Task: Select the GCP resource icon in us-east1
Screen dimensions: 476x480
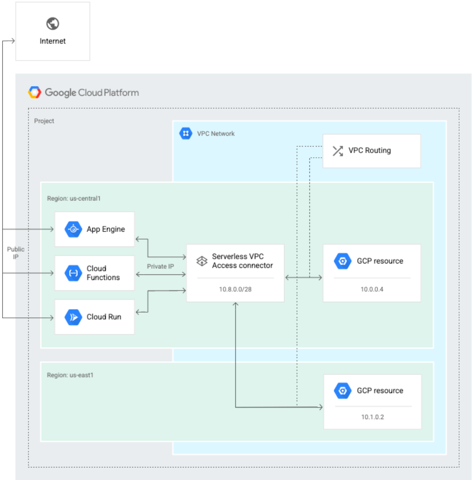Action: tap(343, 390)
